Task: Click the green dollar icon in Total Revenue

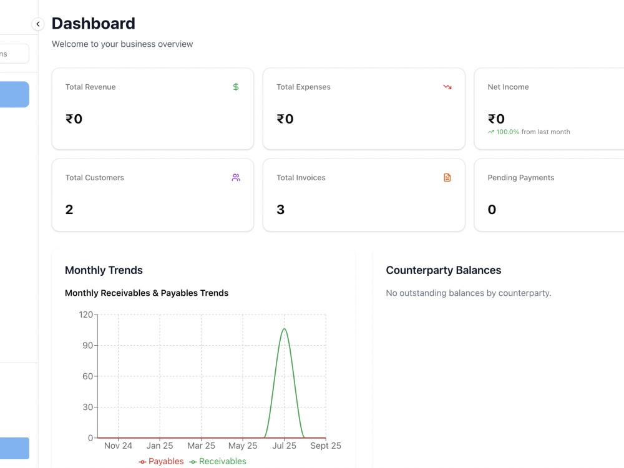Action: click(236, 87)
